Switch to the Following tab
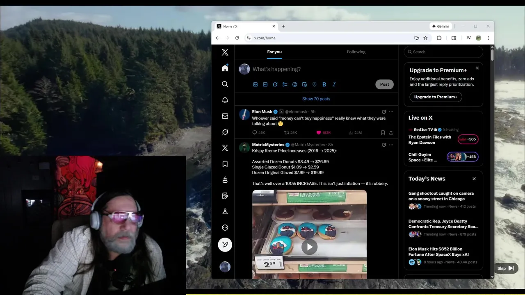Viewport: 525px width, 295px height. click(356, 52)
